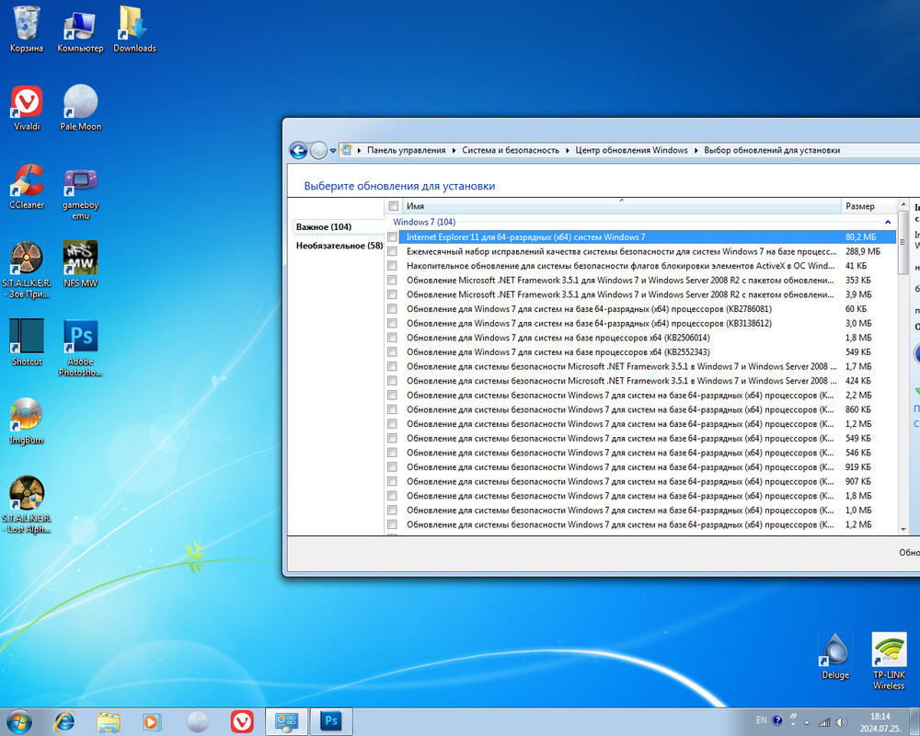Expand the arrow after Система и безопасность breadcrumb
The height and width of the screenshot is (736, 920).
tap(568, 151)
